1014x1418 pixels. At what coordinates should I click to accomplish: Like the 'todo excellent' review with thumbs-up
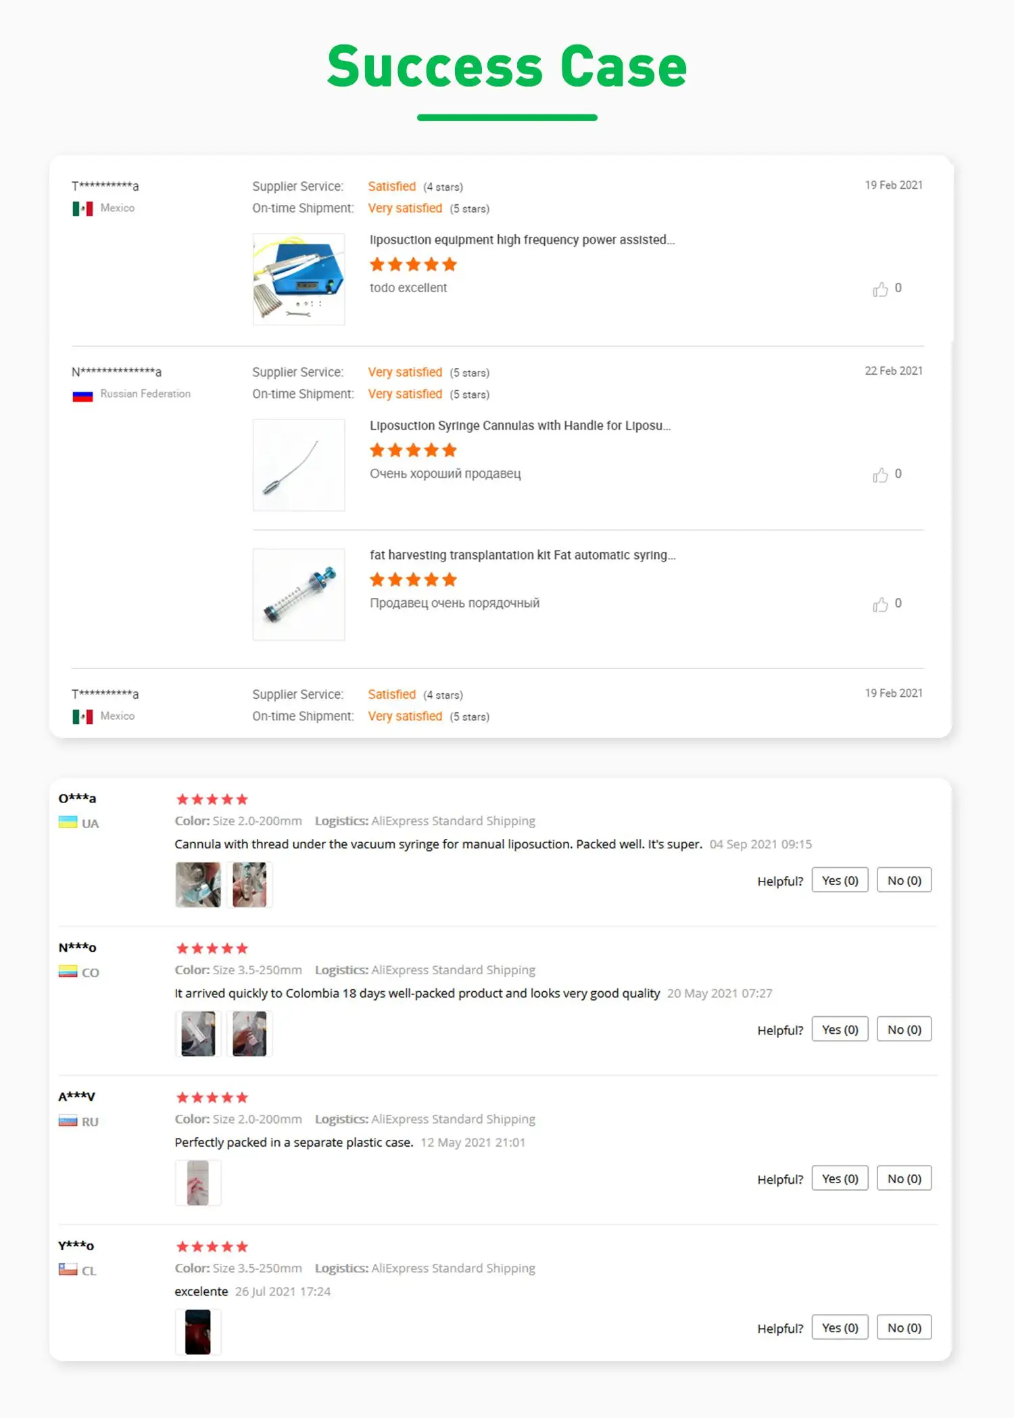(880, 290)
